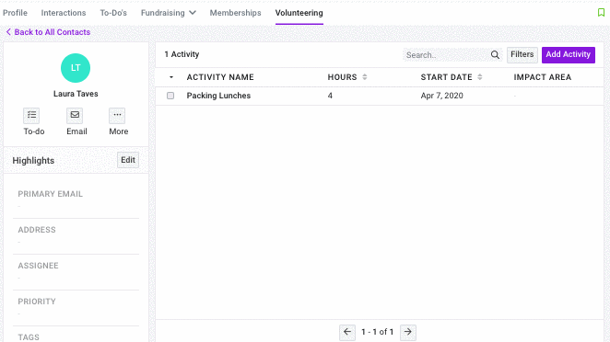The height and width of the screenshot is (342, 610).
Task: Click the hours value 4
Action: [x=330, y=96]
